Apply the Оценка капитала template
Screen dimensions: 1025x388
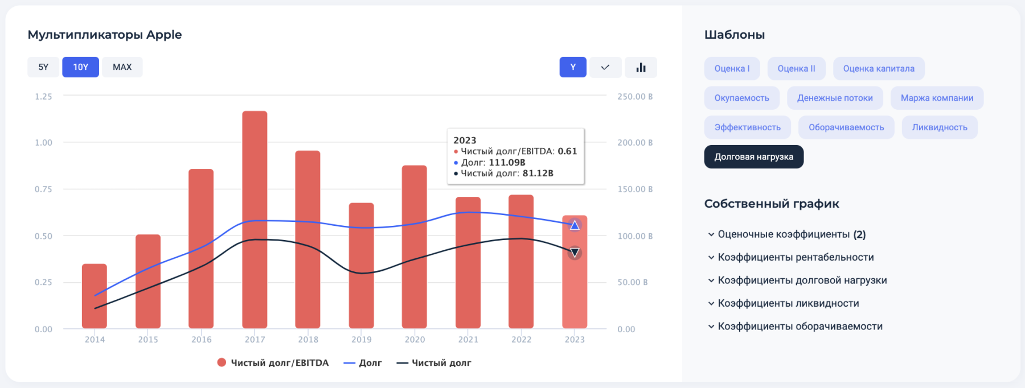coord(879,68)
